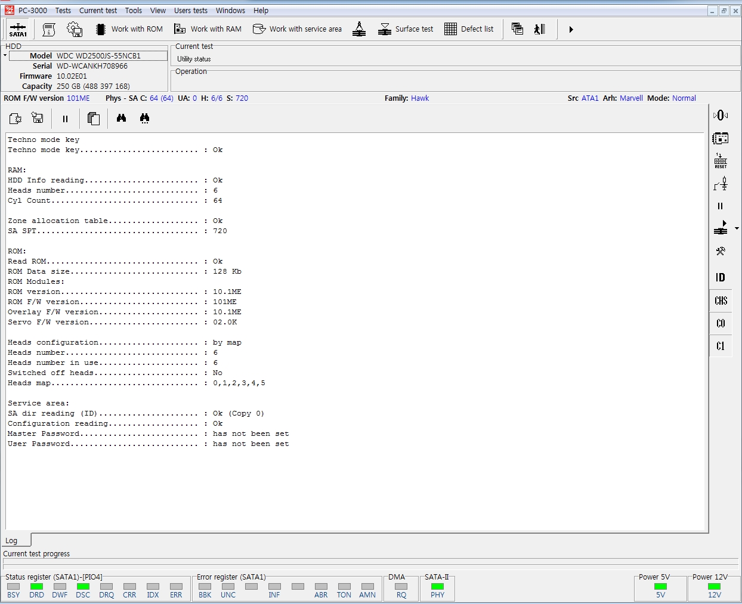Save the log with the floppy icon

(x=38, y=118)
